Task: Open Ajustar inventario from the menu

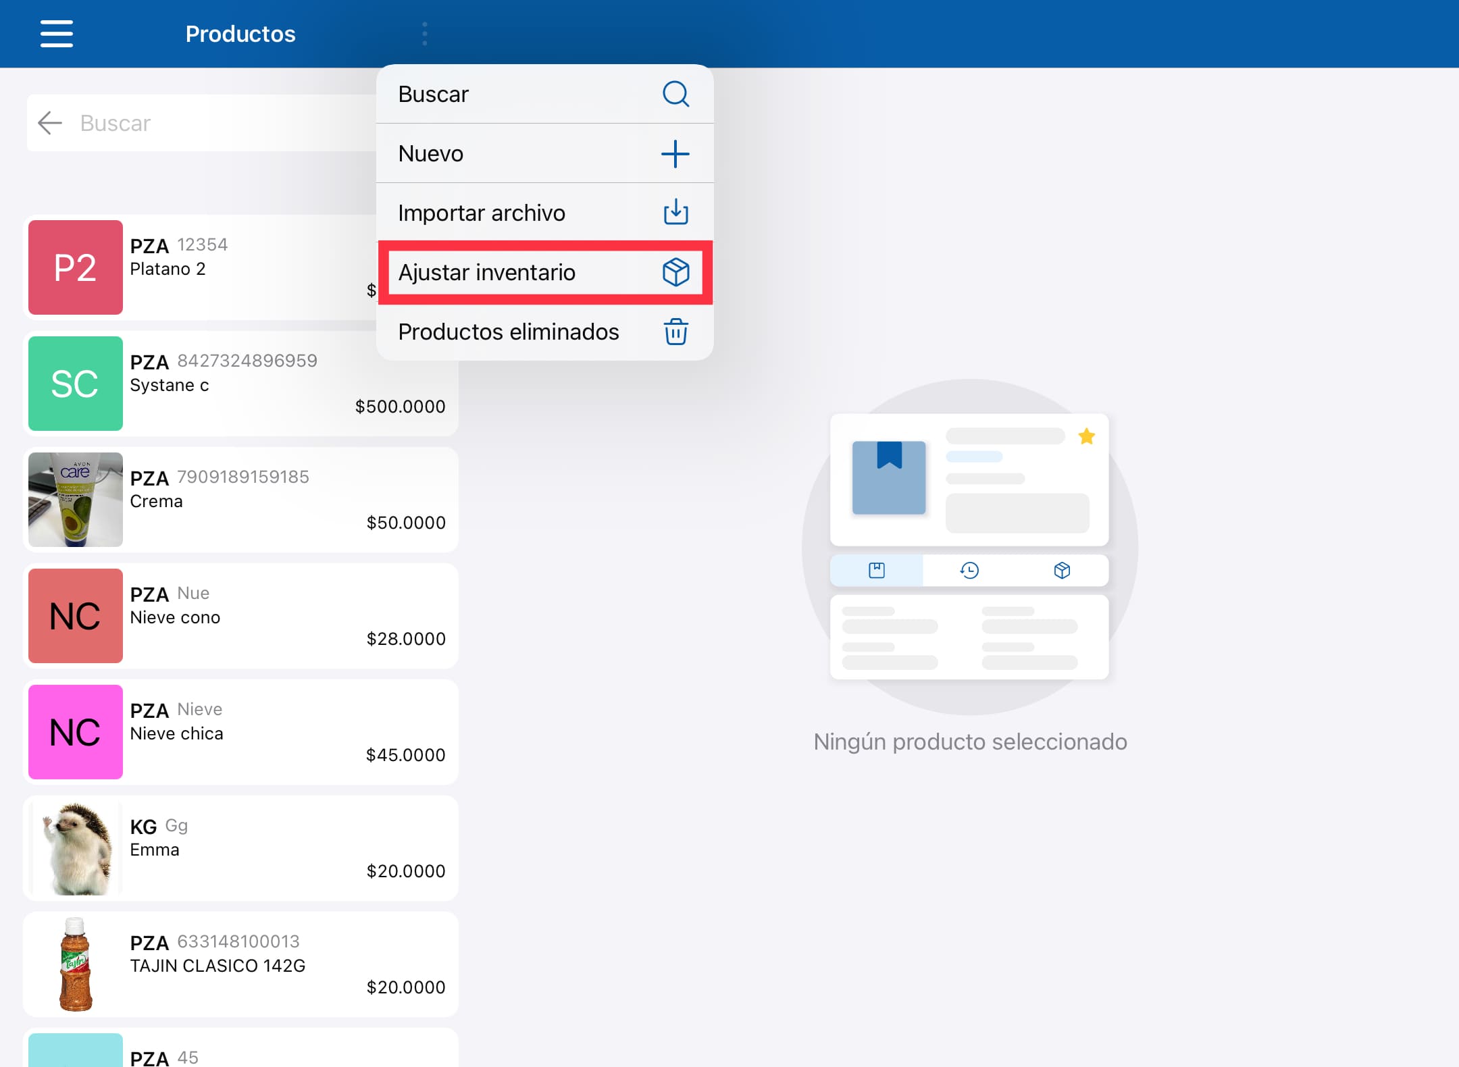Action: (x=544, y=272)
